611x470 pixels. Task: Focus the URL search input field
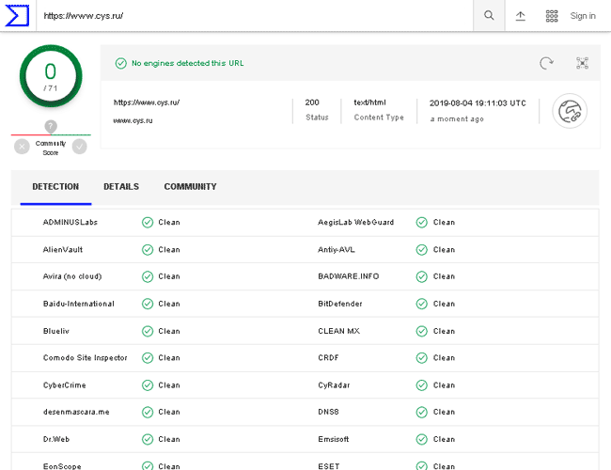click(255, 16)
